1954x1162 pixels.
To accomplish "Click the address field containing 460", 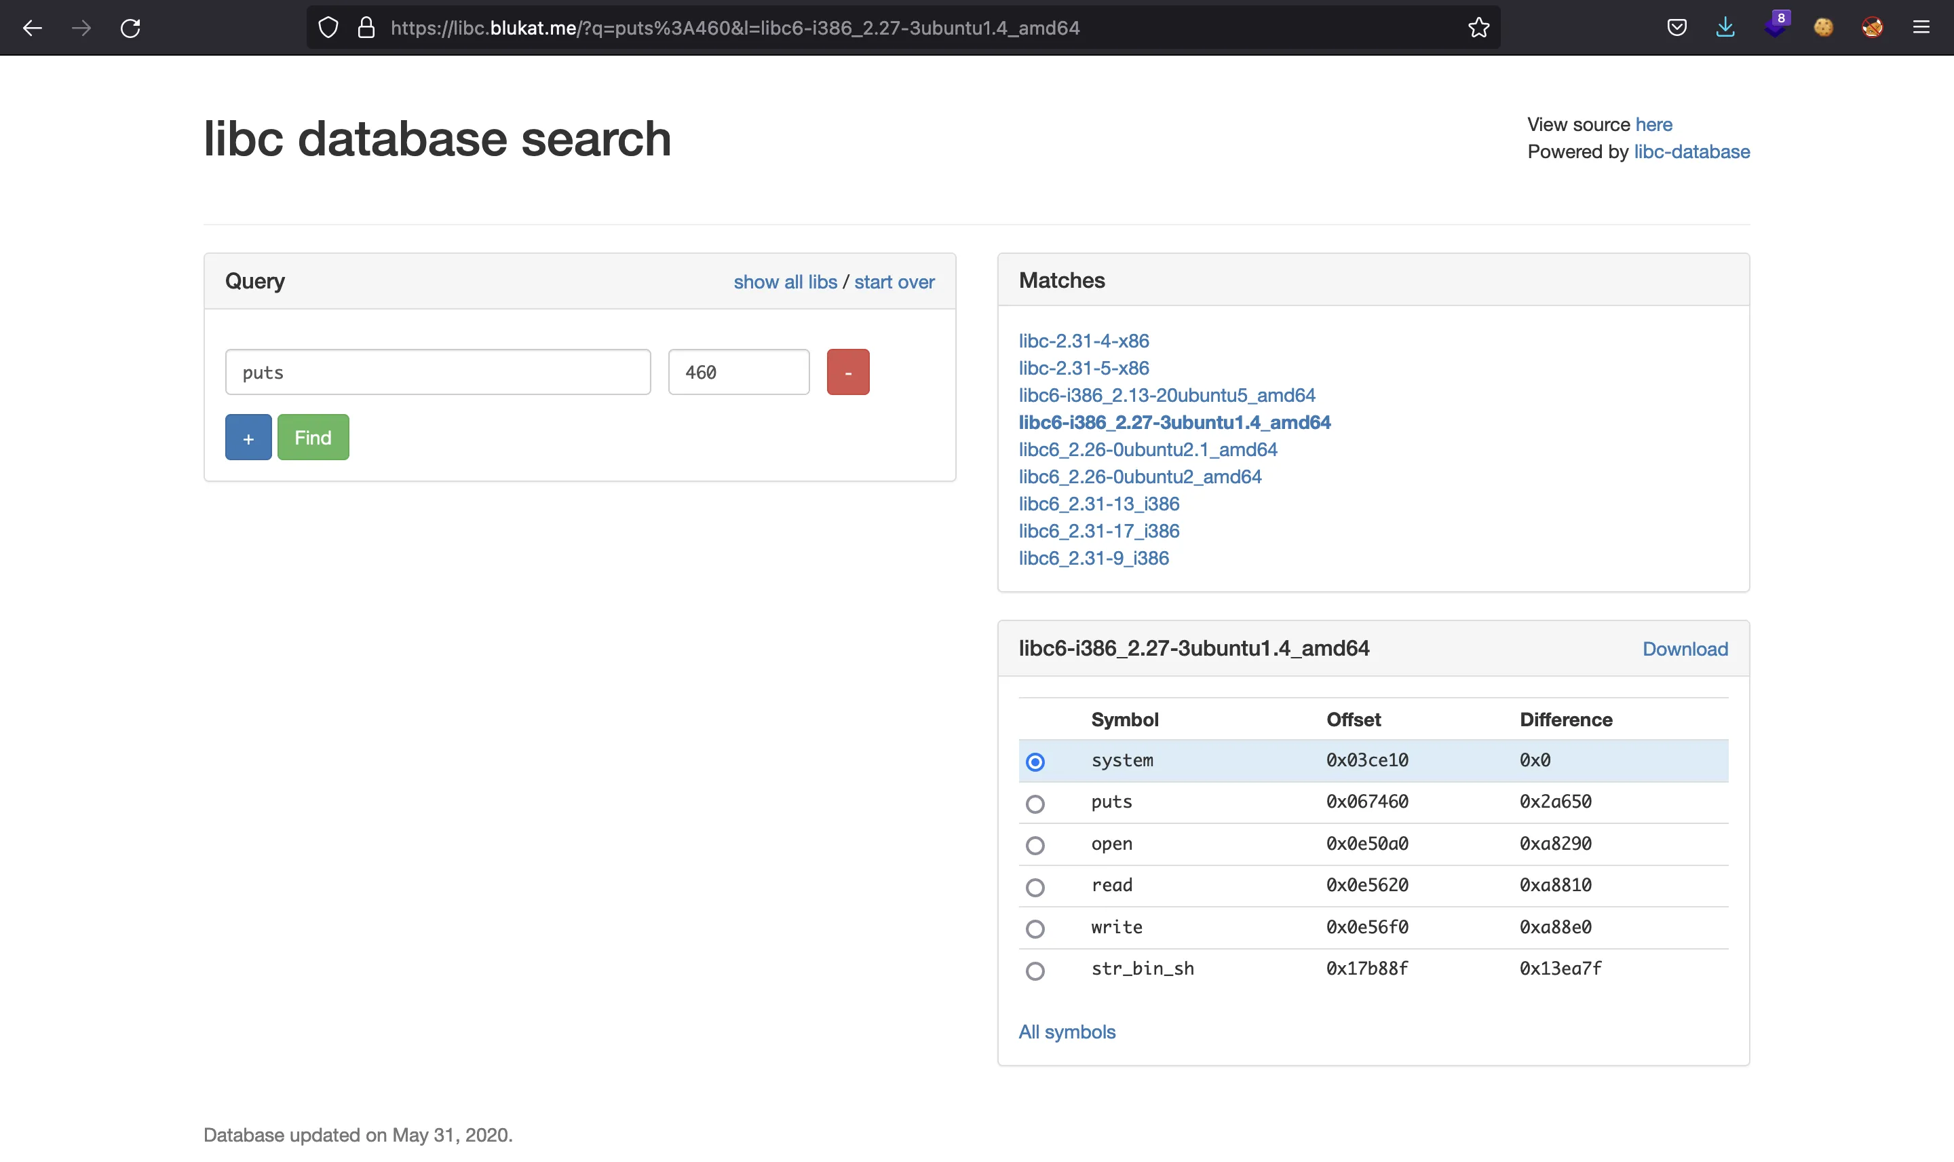I will (739, 372).
